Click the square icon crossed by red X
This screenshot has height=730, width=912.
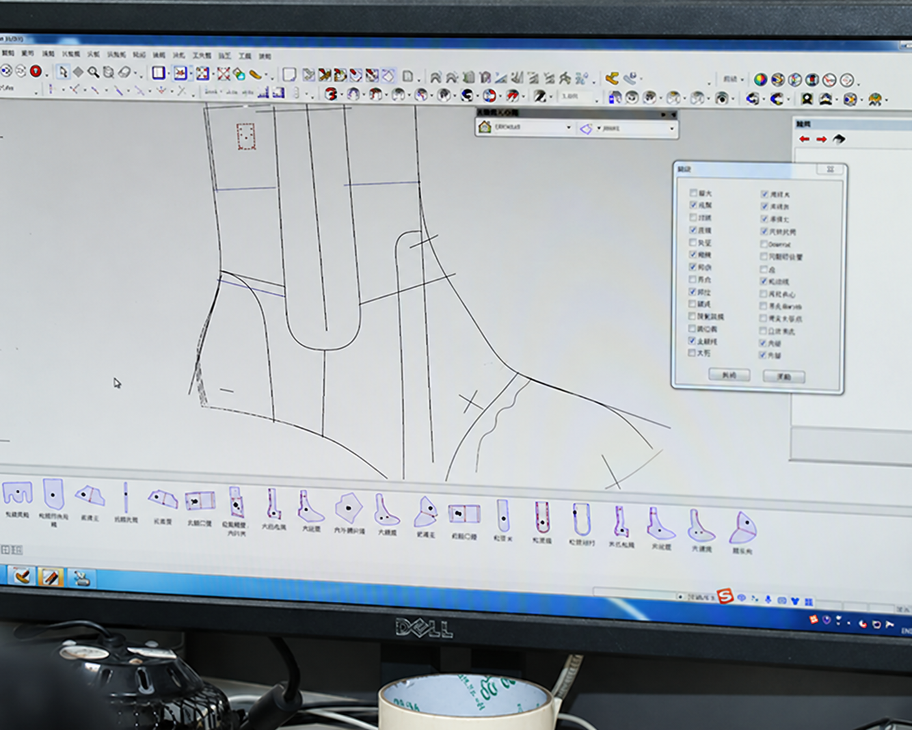pyautogui.click(x=224, y=74)
